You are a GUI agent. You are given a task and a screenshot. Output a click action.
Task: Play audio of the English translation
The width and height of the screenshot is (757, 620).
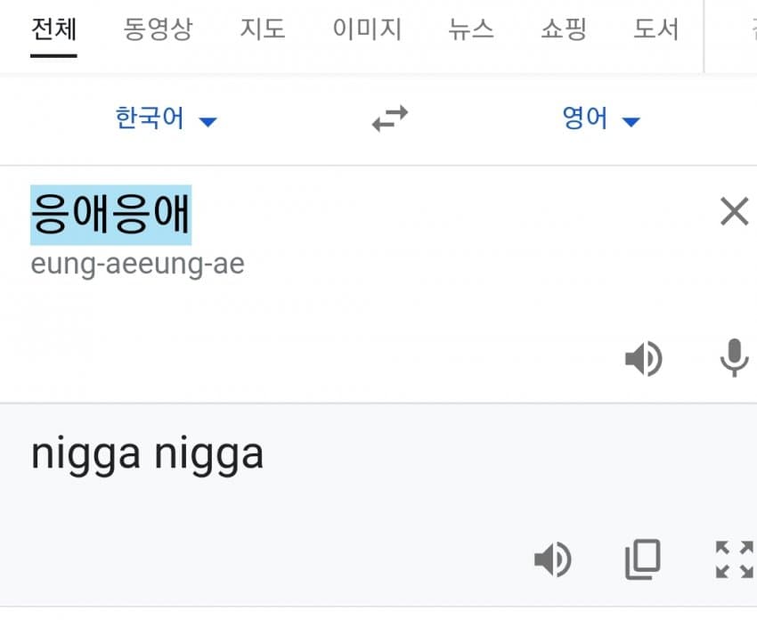(x=553, y=559)
